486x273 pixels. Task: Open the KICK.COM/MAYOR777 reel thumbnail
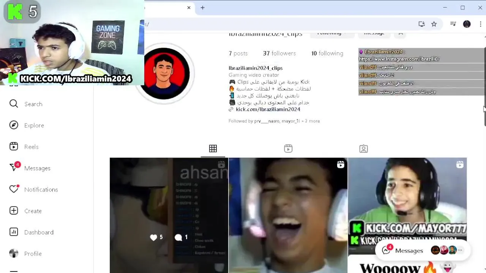pos(407,215)
